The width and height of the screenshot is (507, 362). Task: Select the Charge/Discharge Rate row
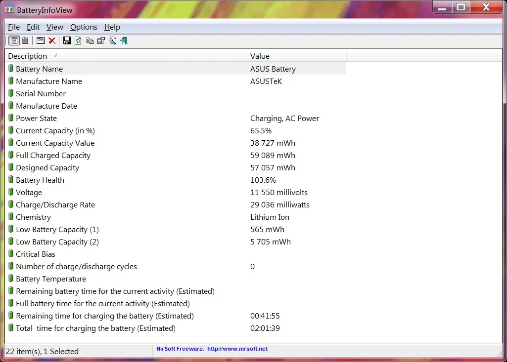tap(176, 205)
